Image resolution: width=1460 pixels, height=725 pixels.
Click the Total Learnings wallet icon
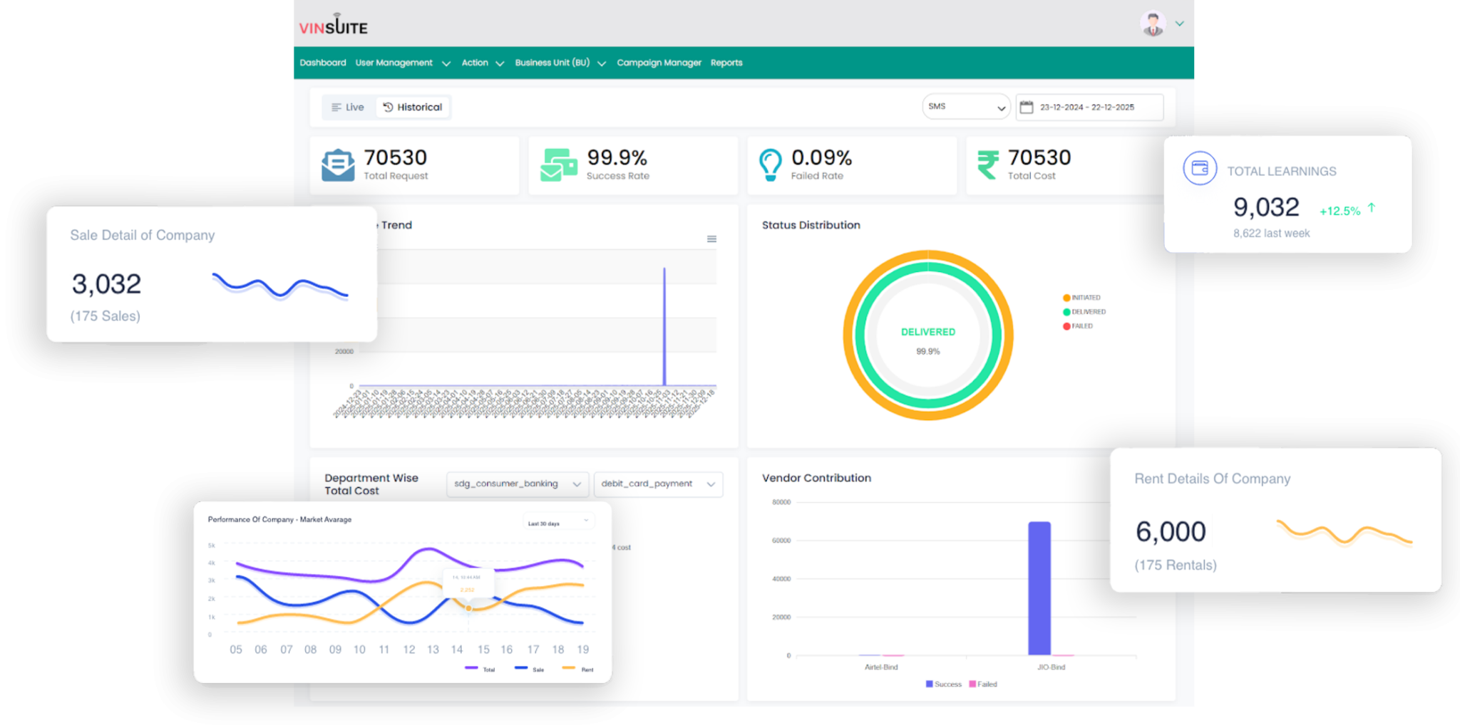tap(1200, 169)
